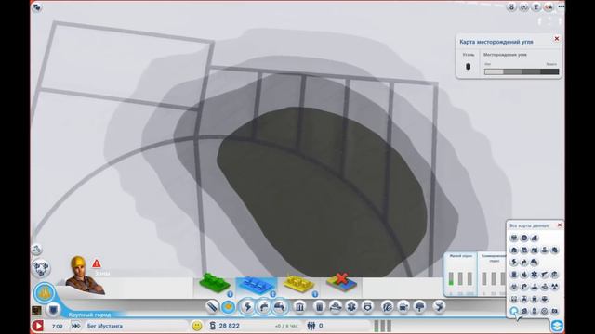
Task: Click the coal lump icon in legend
Action: click(x=468, y=67)
